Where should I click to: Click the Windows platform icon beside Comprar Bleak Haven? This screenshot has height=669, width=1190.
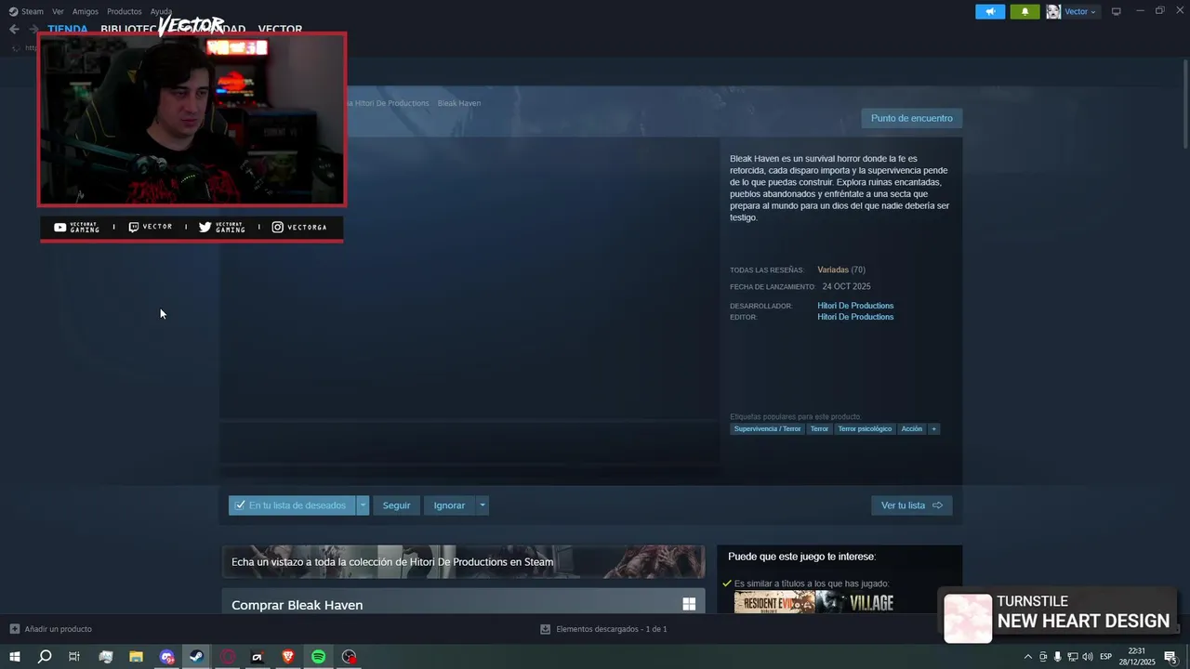[x=689, y=604]
